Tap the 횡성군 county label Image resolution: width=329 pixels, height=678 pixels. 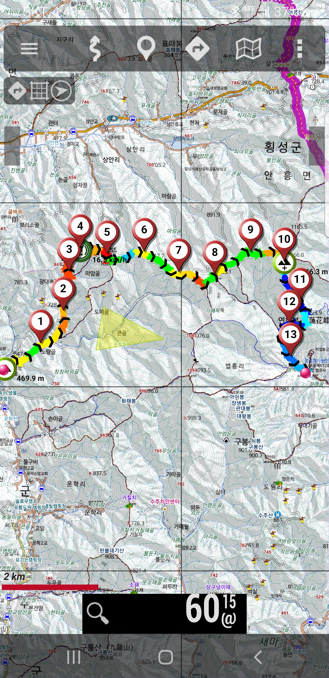coord(283,148)
